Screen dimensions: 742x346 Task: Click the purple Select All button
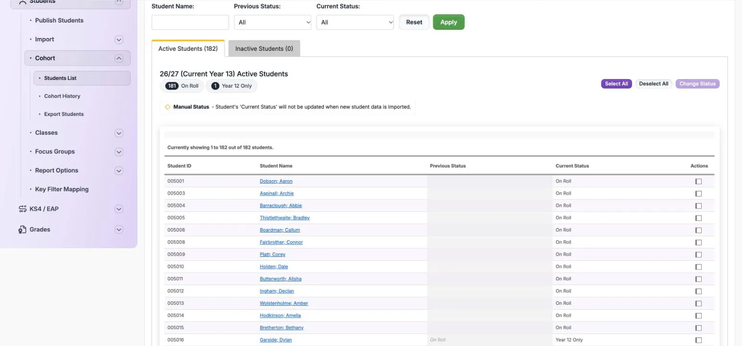(617, 84)
